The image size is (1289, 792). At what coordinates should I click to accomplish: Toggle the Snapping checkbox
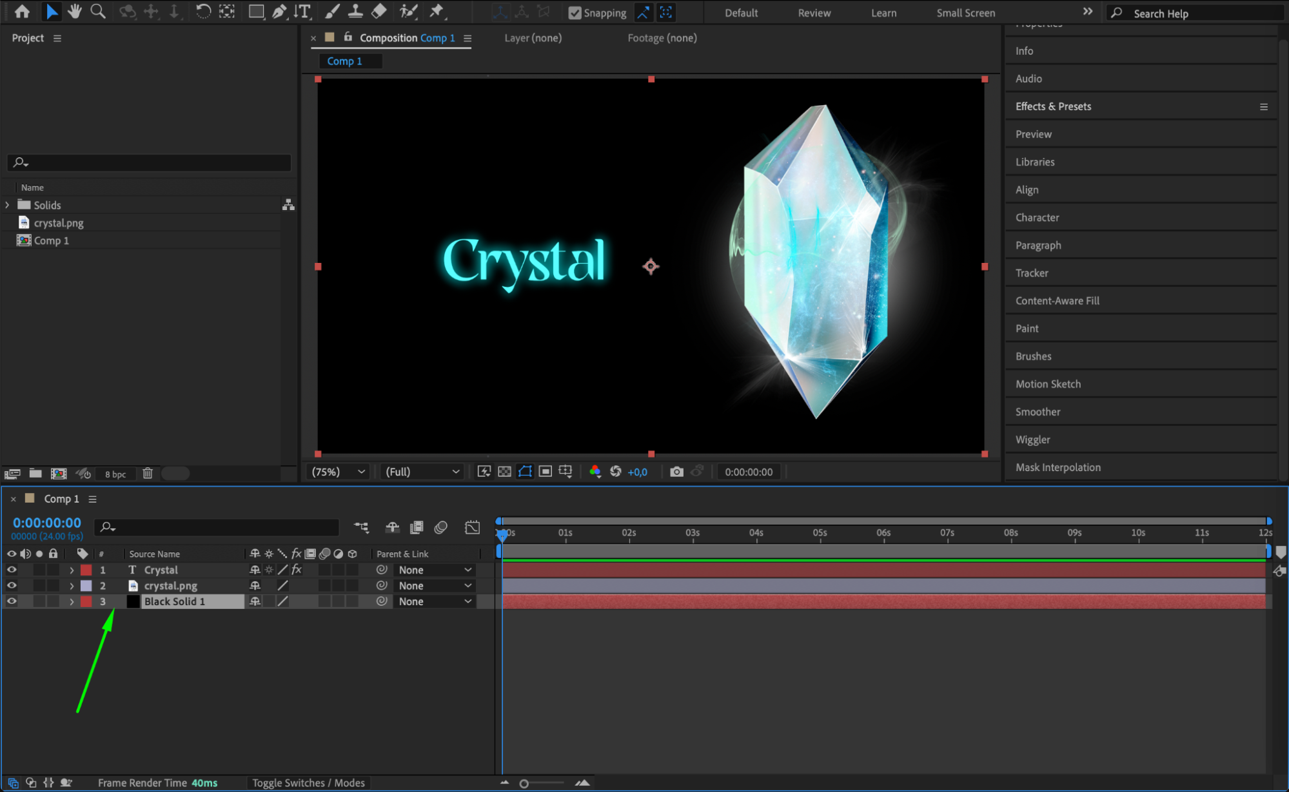point(575,13)
